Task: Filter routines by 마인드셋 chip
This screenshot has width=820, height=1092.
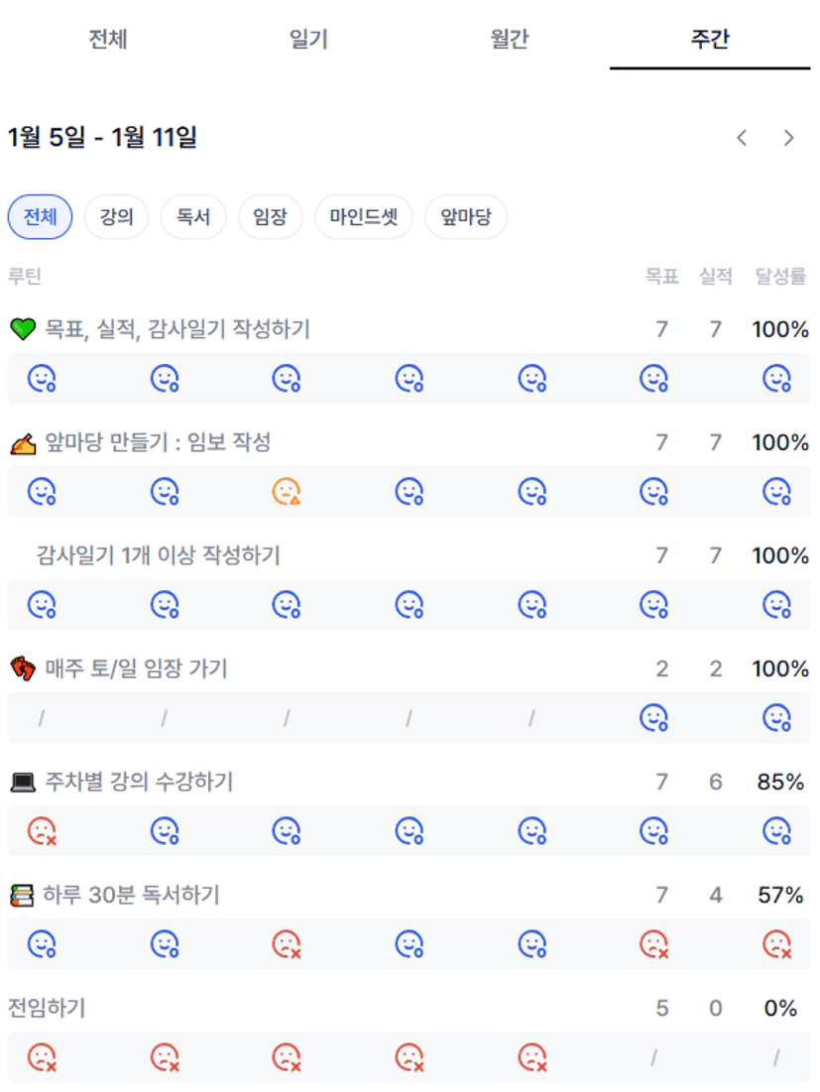Action: [x=363, y=217]
